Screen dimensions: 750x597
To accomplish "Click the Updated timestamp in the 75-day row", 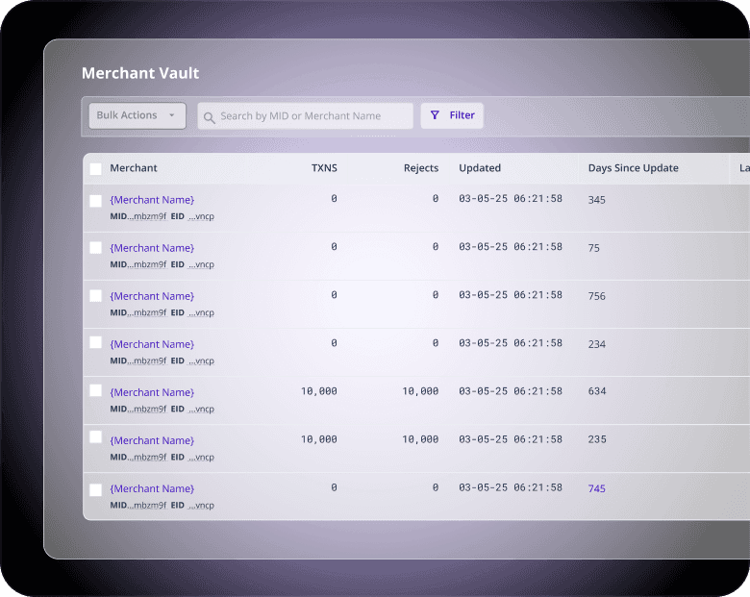I will point(511,247).
